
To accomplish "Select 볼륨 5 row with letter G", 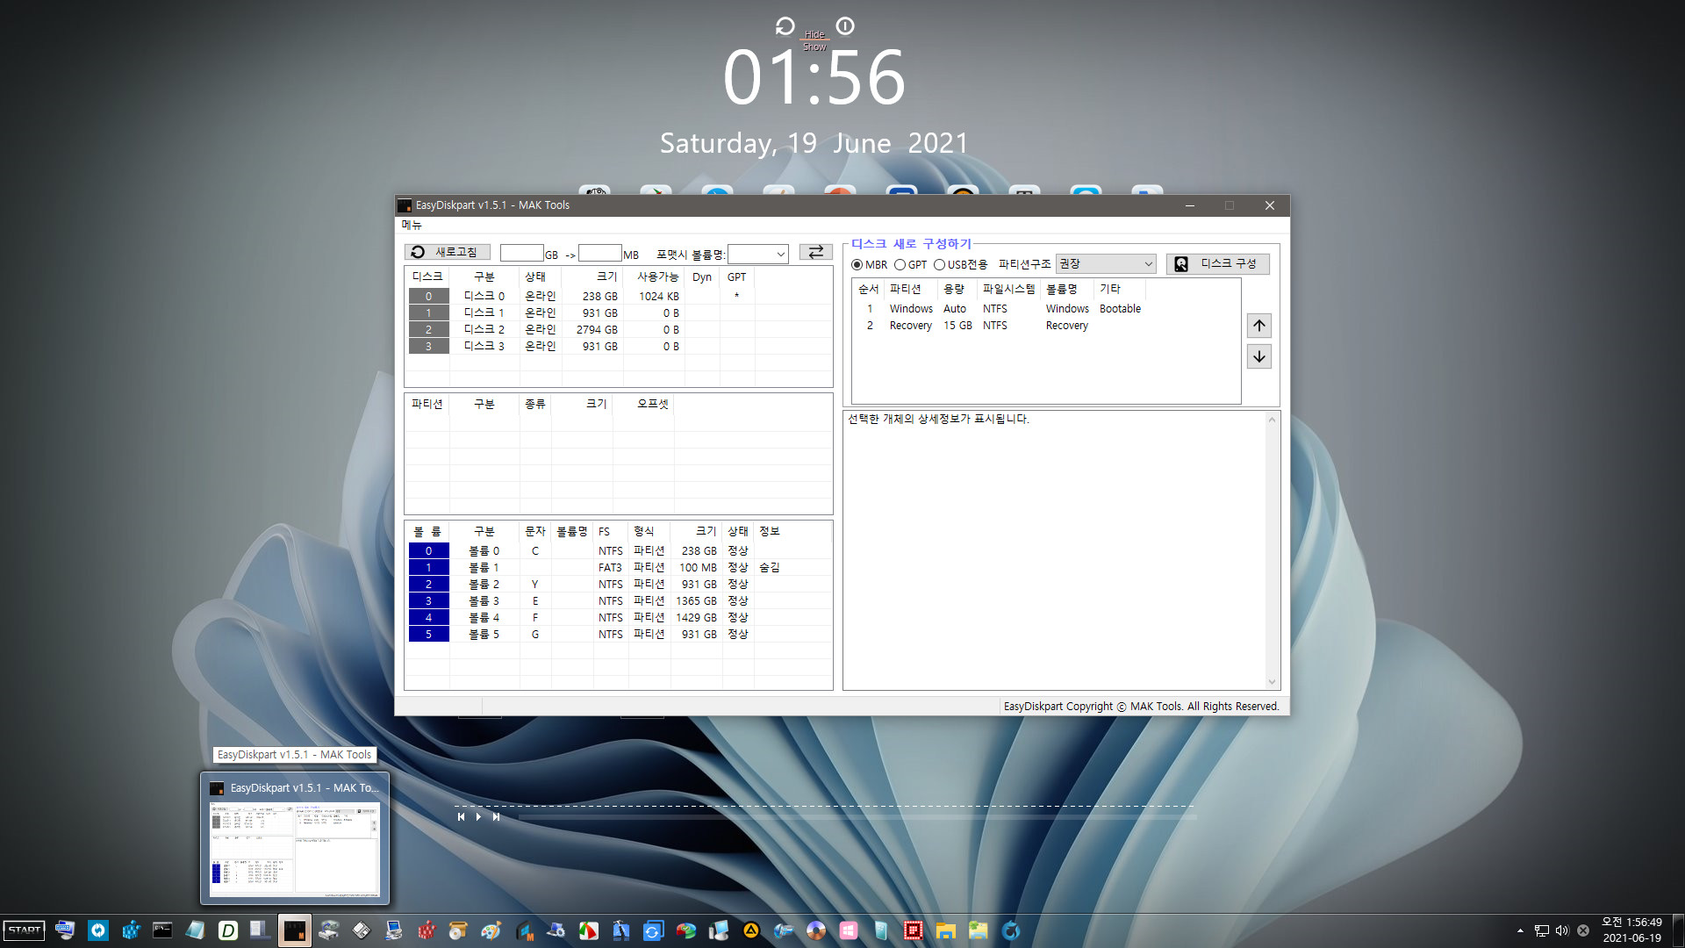I will 618,634.
